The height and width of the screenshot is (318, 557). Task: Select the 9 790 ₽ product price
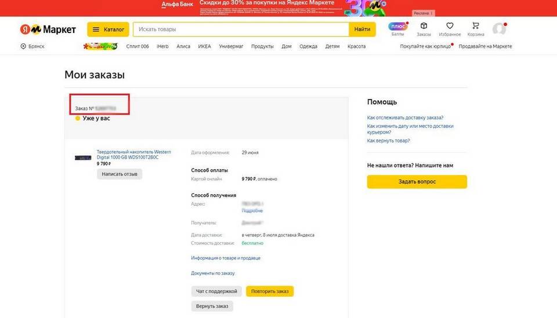click(104, 164)
